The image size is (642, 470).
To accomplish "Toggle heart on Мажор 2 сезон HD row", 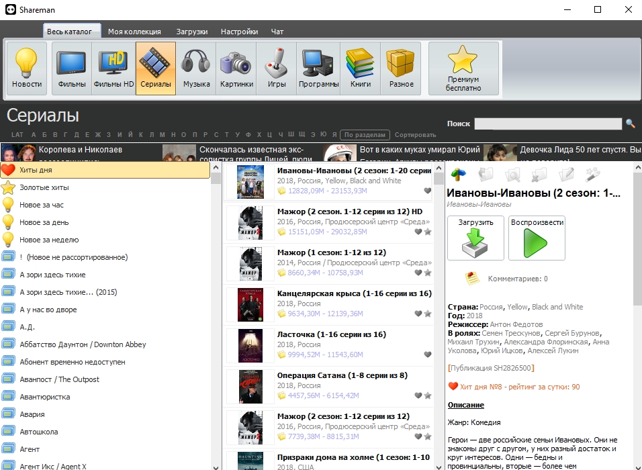I will [418, 232].
